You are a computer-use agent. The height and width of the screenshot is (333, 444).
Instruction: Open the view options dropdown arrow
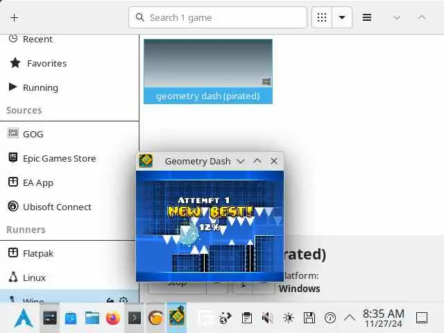(342, 17)
